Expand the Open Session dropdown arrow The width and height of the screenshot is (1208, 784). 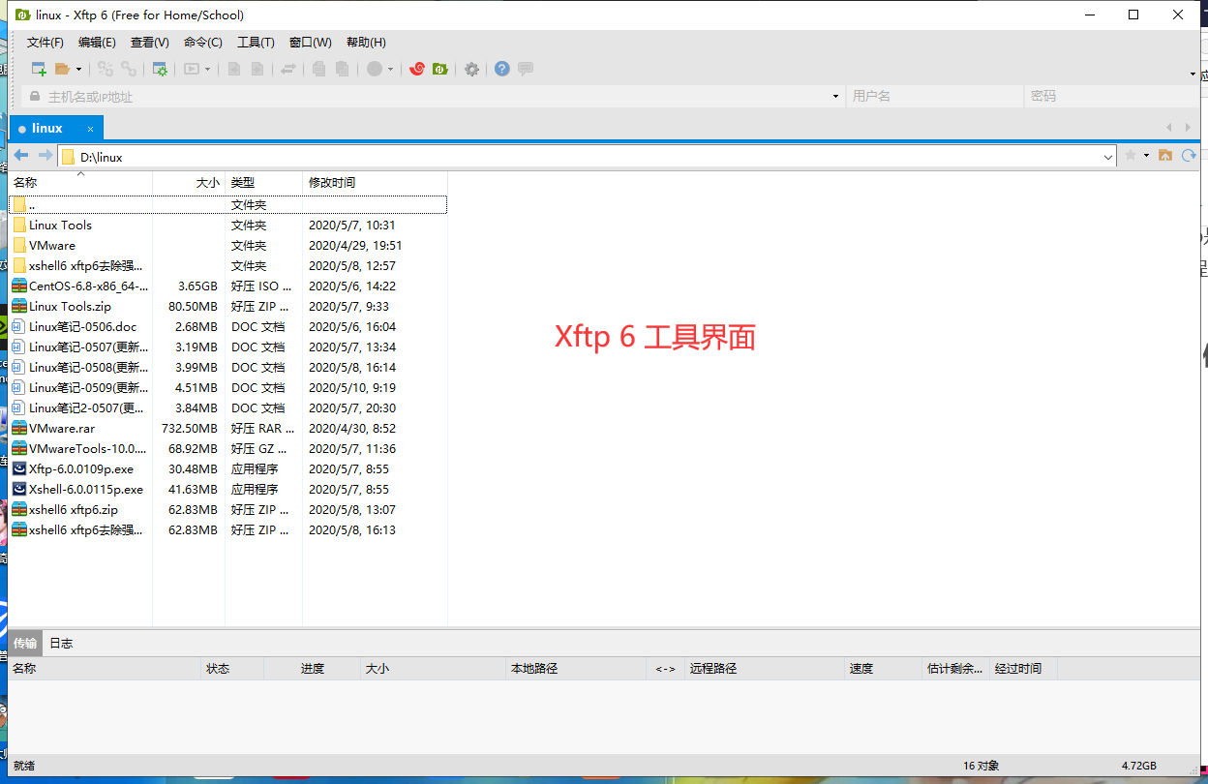[x=78, y=70]
